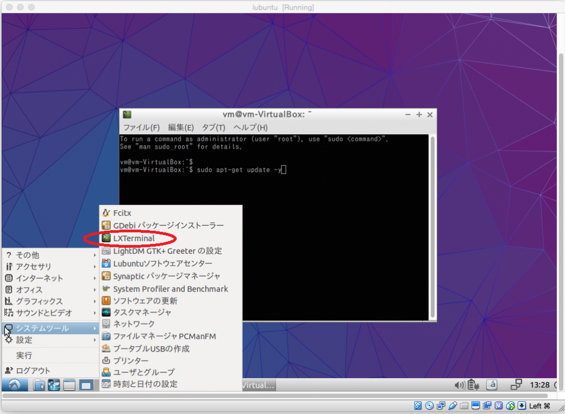Click the battery status indicator
This screenshot has width=565, height=414.
(x=473, y=385)
